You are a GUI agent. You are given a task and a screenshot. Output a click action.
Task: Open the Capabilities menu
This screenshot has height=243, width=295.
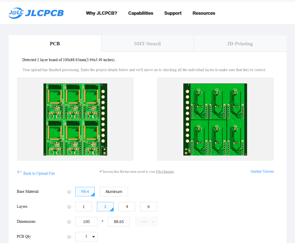tap(141, 13)
